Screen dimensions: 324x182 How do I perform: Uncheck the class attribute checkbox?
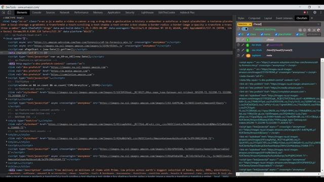pyautogui.click(x=248, y=34)
